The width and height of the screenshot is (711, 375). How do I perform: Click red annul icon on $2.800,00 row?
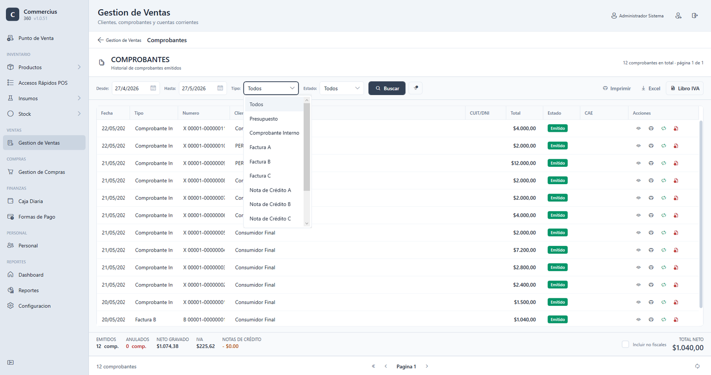click(x=676, y=268)
